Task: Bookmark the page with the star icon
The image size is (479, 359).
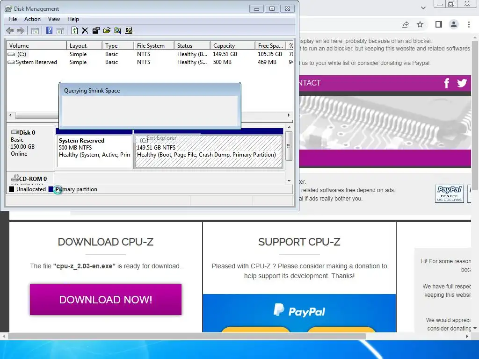Action: [x=420, y=24]
